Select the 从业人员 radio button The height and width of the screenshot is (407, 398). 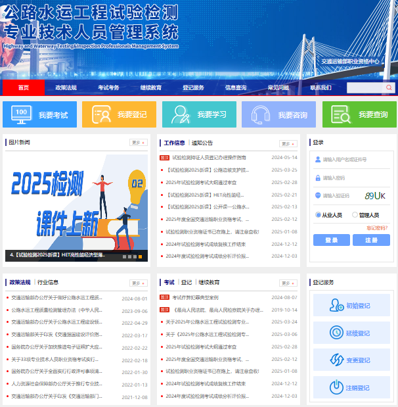318,214
